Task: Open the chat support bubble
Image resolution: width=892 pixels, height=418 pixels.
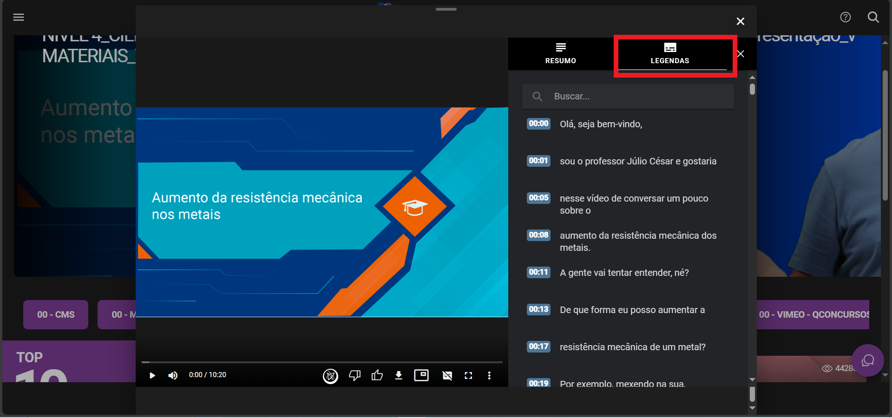Action: click(x=867, y=360)
